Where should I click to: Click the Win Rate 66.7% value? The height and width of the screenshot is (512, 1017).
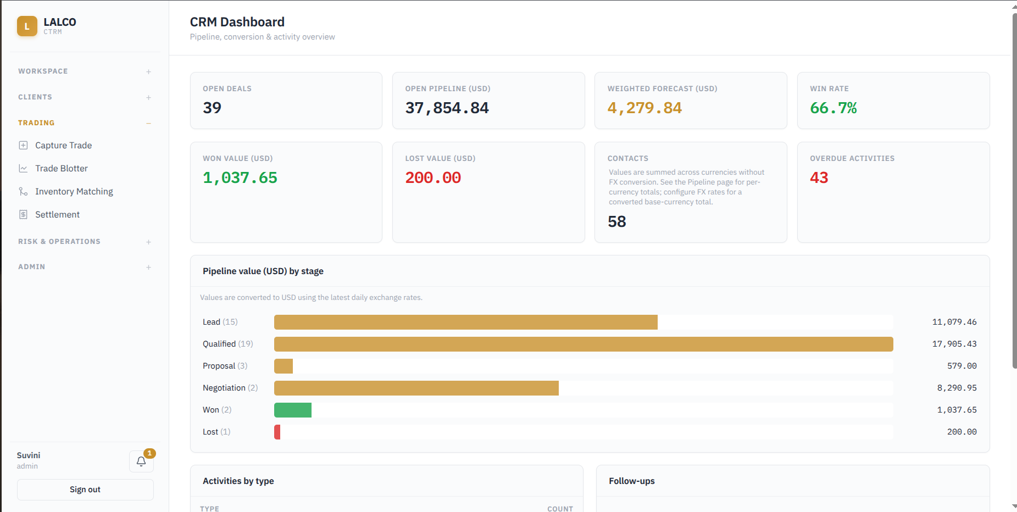point(833,108)
